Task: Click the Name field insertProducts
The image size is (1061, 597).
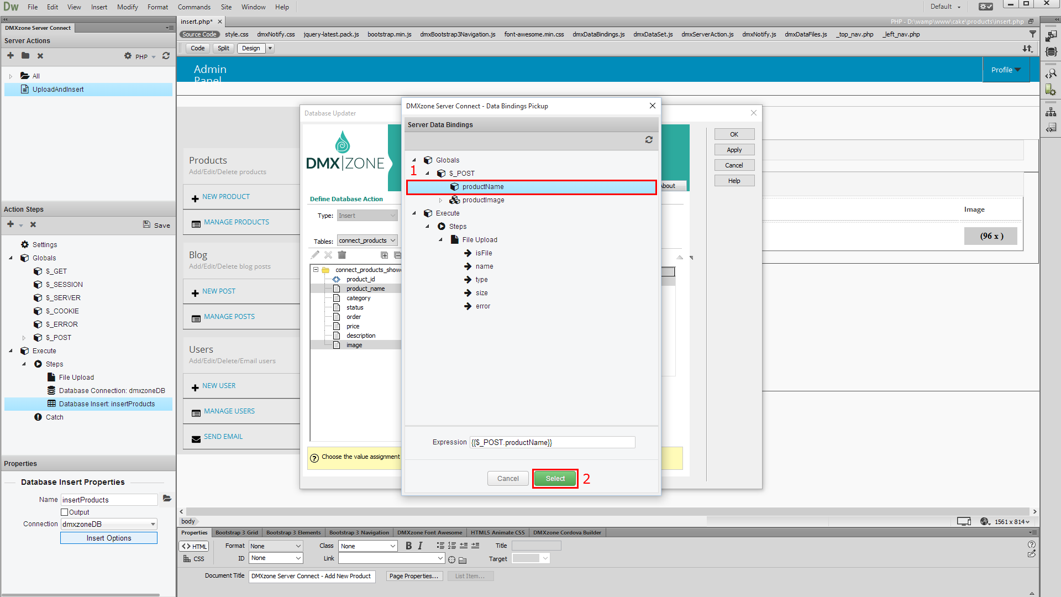Action: click(x=109, y=500)
